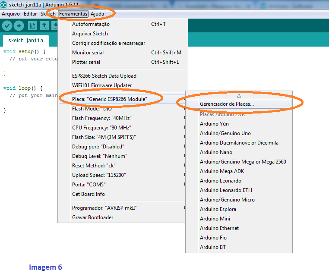Open Gerenciador de Placas
The width and height of the screenshot is (329, 277).
(239, 104)
